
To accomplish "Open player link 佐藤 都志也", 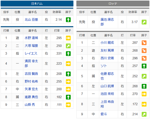I will (107, 76).
